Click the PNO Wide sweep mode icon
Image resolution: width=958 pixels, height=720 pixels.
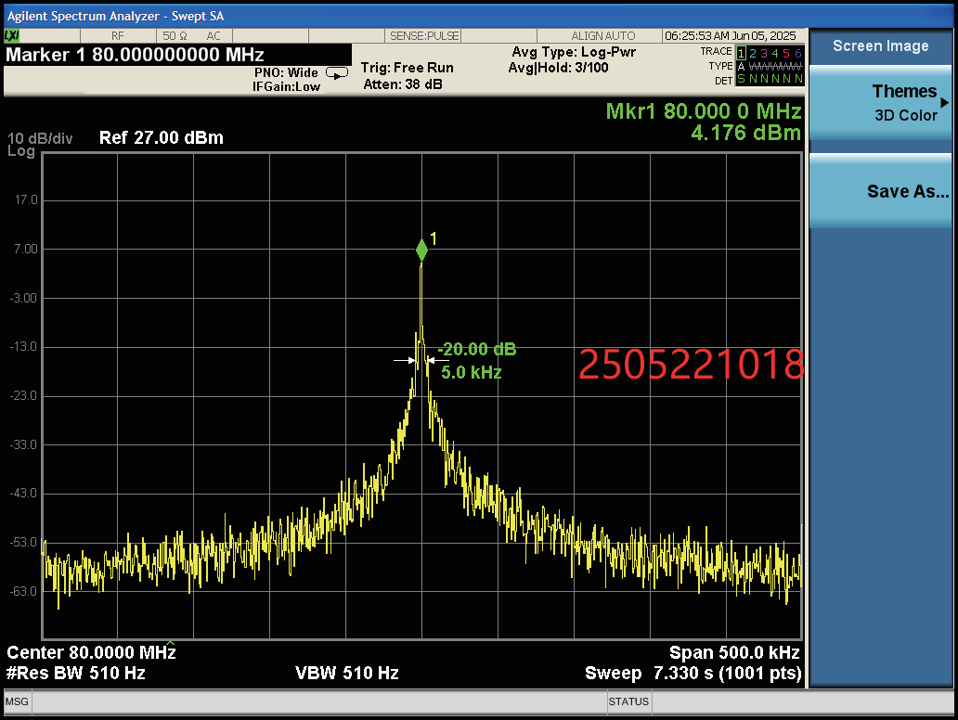tap(337, 72)
